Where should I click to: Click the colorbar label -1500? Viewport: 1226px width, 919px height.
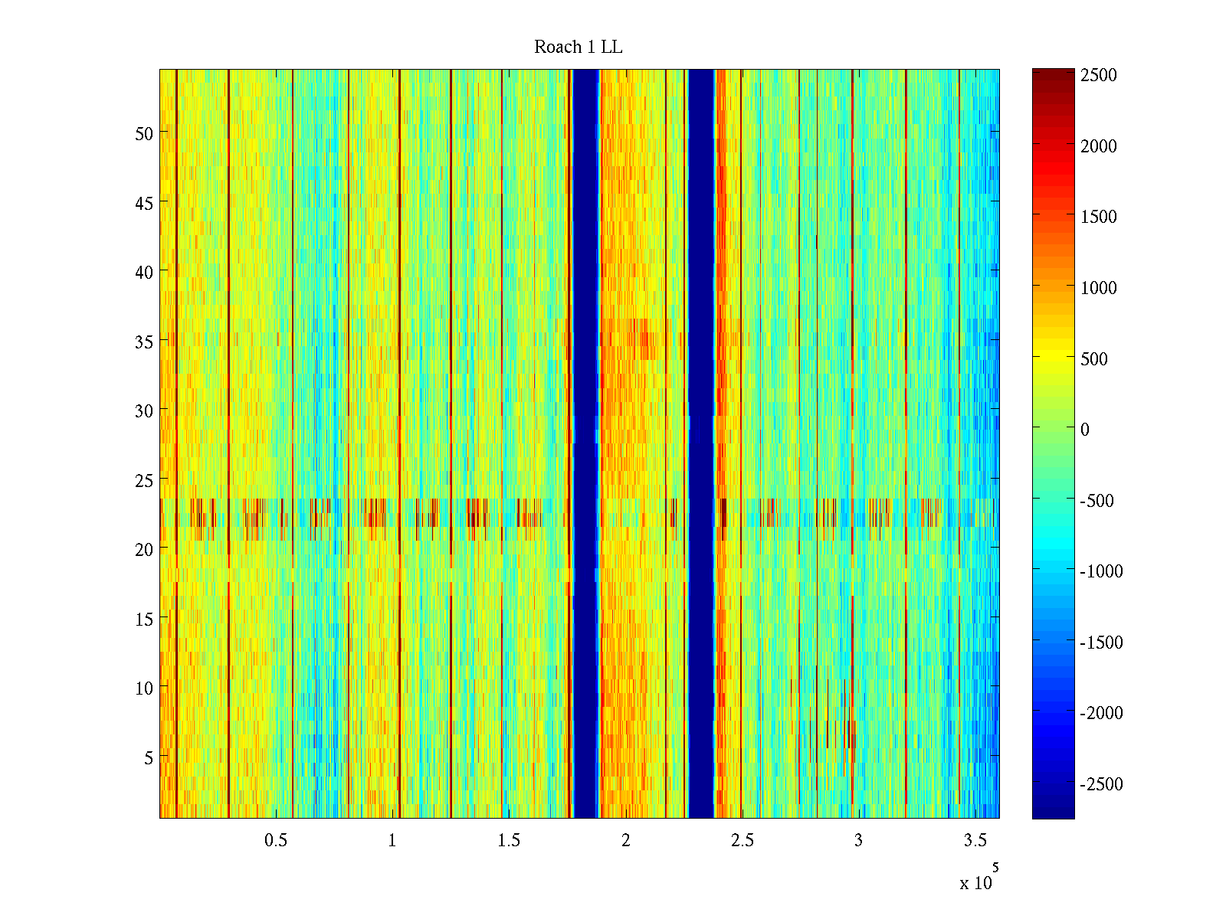pyautogui.click(x=1101, y=643)
